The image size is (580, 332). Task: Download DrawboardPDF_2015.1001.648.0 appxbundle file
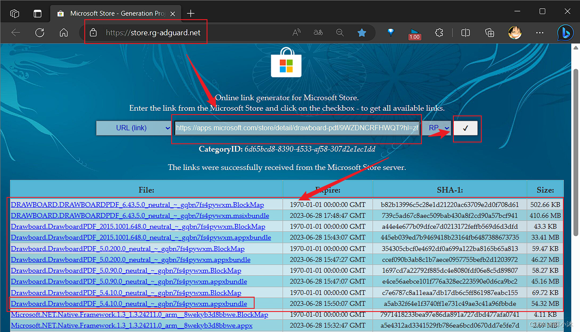tap(141, 237)
